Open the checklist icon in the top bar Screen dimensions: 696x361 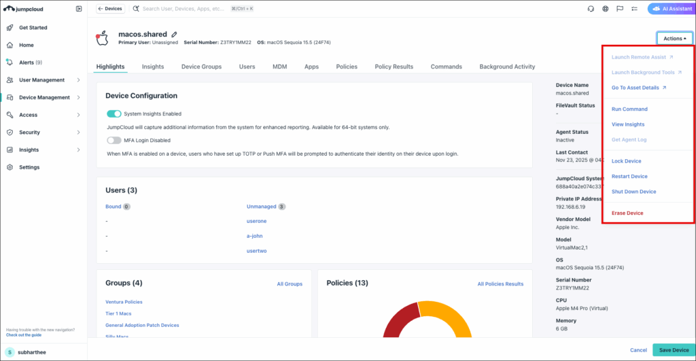pos(634,9)
